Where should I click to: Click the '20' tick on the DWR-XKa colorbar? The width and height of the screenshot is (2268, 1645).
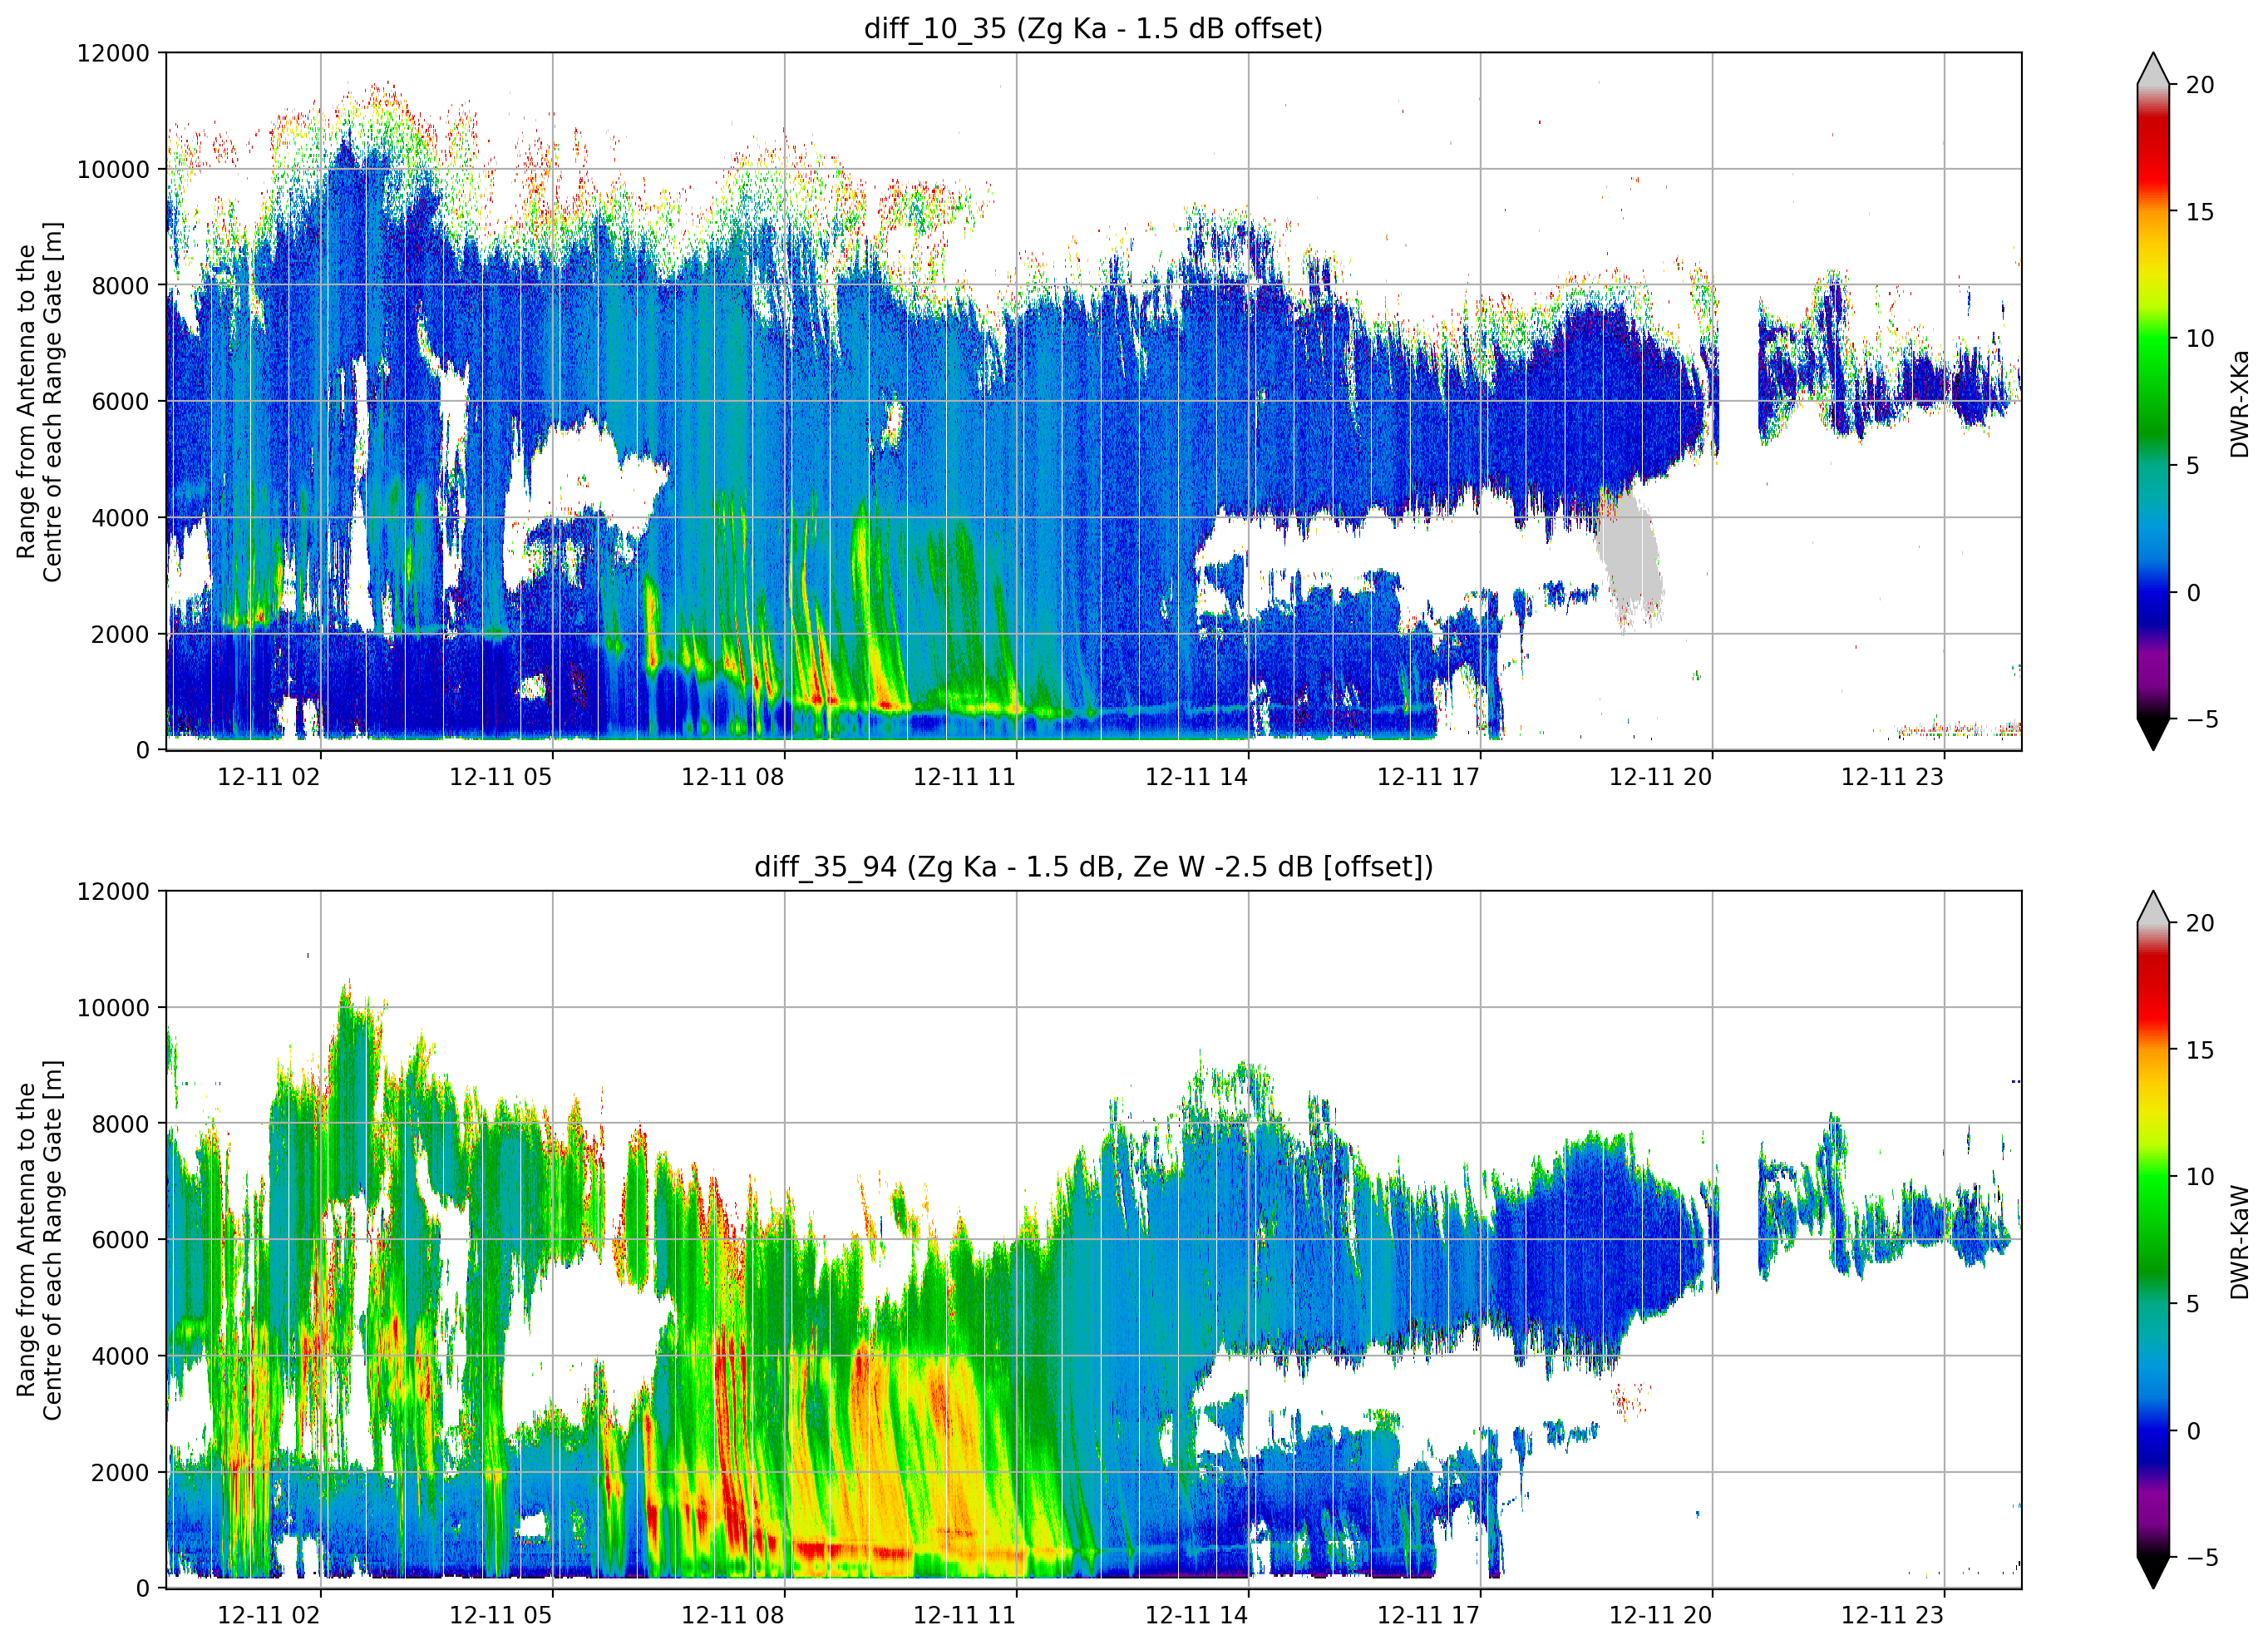coord(2200,85)
